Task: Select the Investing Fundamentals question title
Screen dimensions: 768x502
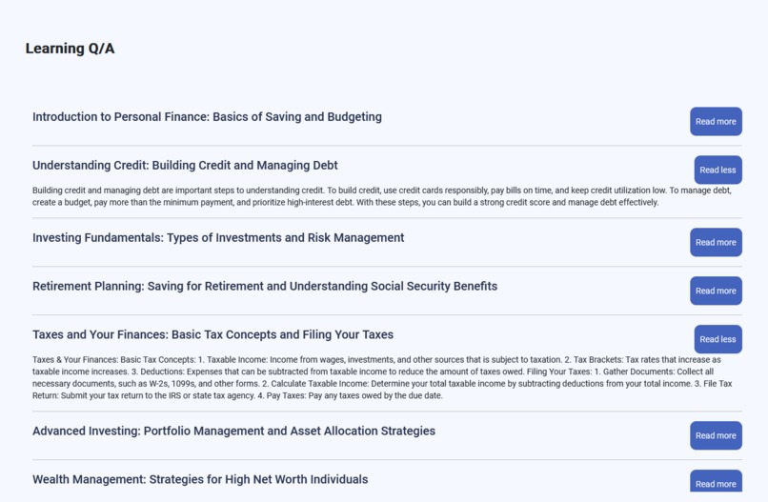Action: (x=218, y=238)
